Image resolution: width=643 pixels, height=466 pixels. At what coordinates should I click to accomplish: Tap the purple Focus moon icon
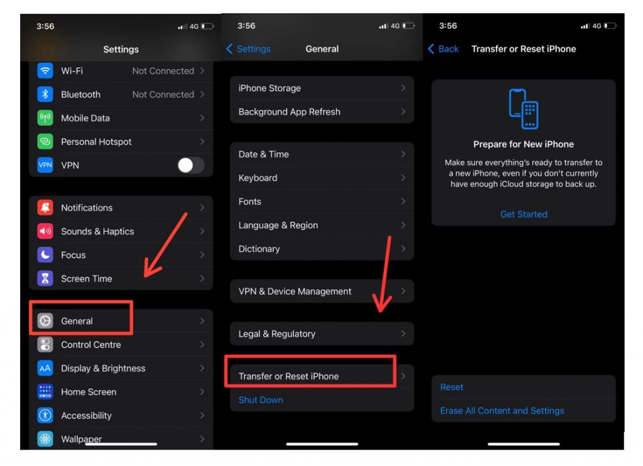coord(45,255)
